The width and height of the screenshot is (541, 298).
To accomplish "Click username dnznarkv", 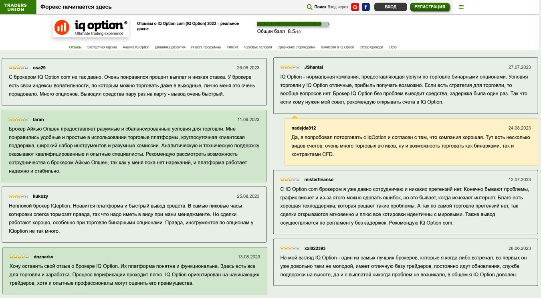I will 44,257.
